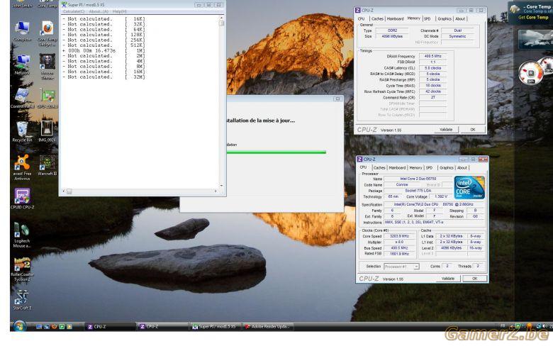
Task: Switch to Mainboard tab in lower CPU-Z window
Action: pos(397,168)
